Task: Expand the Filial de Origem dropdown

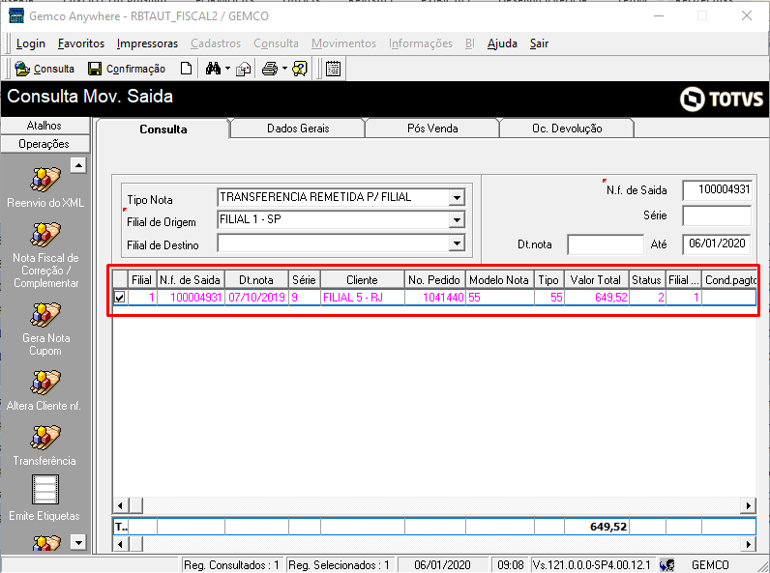Action: point(457,220)
